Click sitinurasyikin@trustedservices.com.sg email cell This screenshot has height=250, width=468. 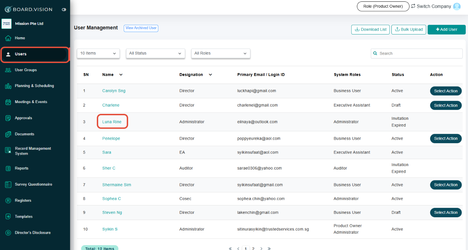273,229
